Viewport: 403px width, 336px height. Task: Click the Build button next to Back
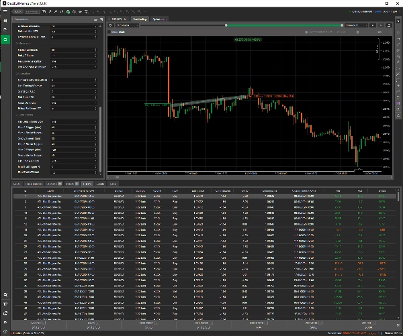click(32, 11)
